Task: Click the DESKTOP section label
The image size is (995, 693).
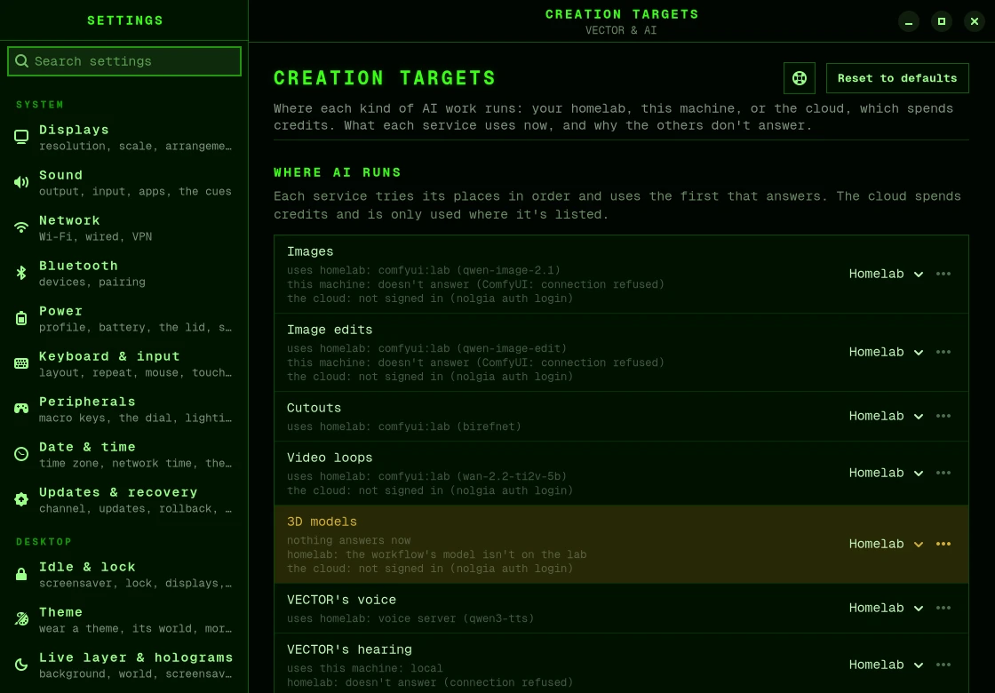Action: (44, 542)
